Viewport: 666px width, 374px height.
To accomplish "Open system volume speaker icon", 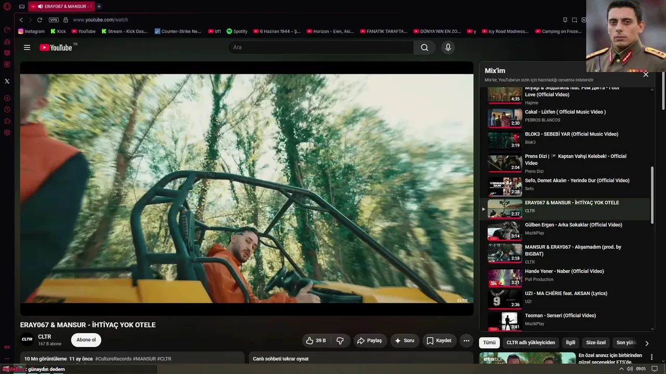I will point(630,369).
